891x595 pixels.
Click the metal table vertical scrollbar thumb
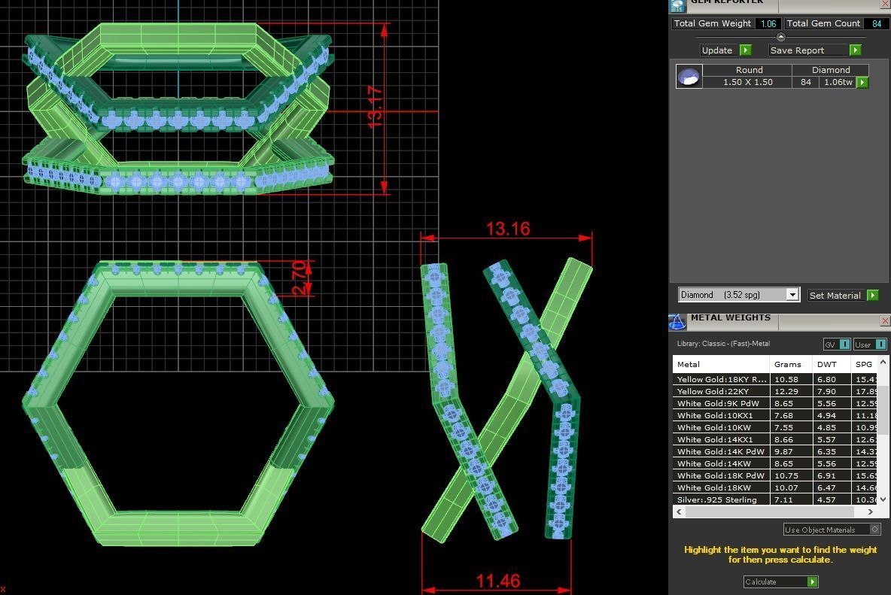coord(883,411)
